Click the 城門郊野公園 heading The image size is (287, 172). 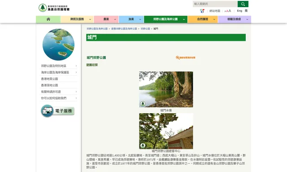pos(96,58)
